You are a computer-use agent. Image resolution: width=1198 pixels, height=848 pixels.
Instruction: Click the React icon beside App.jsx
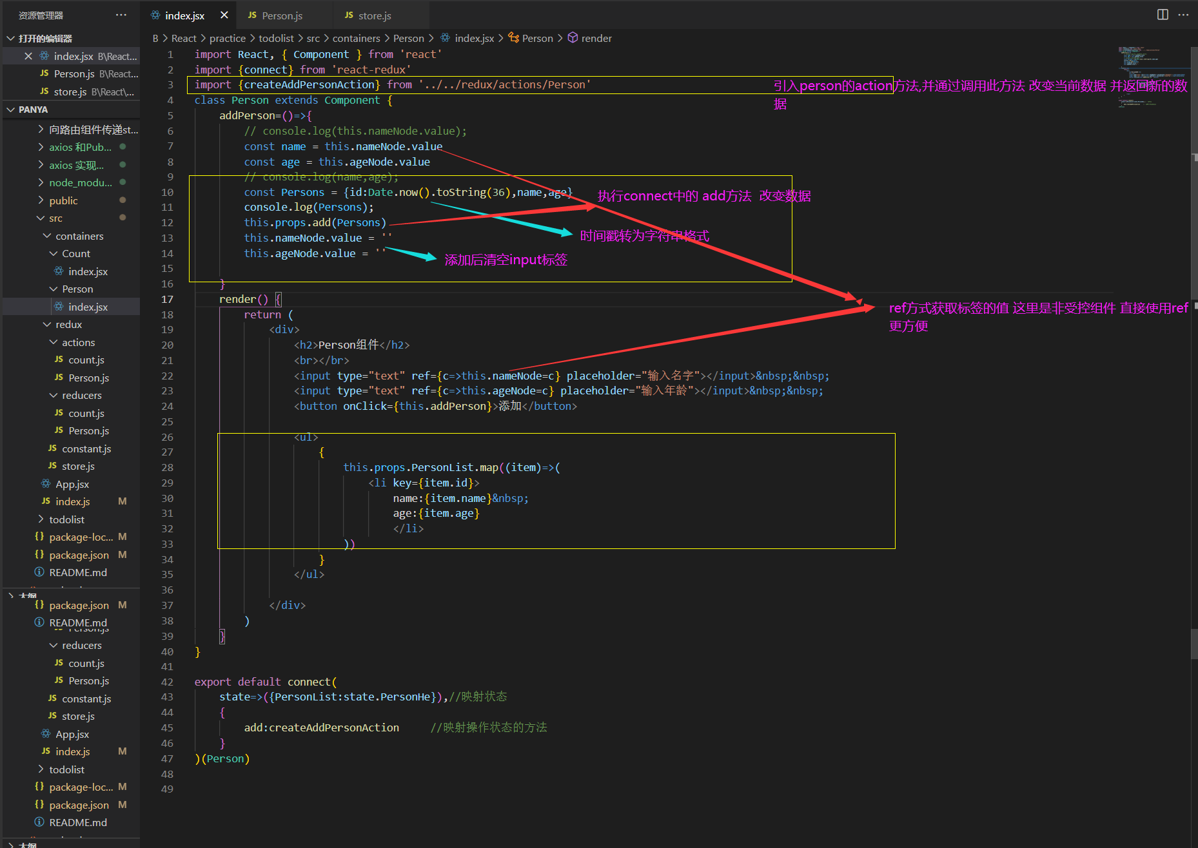click(46, 484)
